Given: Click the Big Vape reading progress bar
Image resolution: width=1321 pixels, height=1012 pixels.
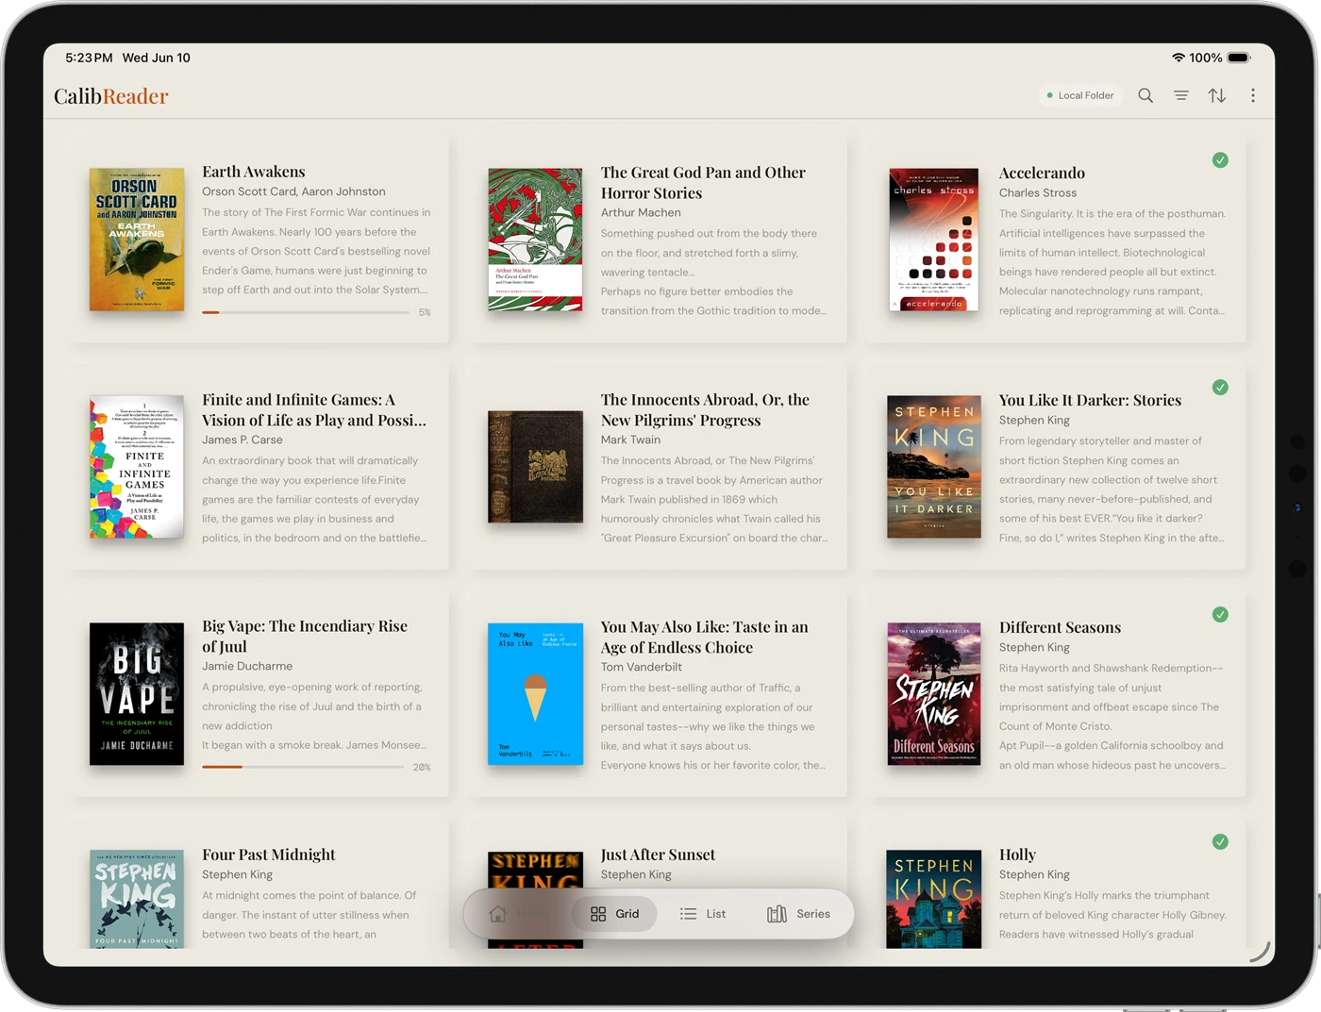Looking at the screenshot, I should pyautogui.click(x=303, y=767).
